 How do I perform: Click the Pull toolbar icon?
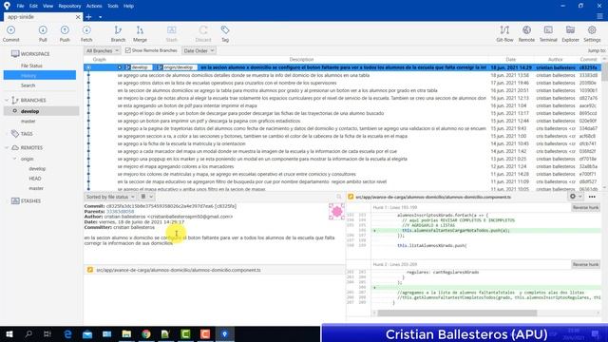click(x=43, y=34)
